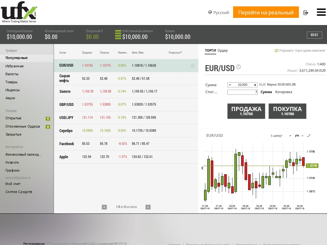
Task: Click Перейти на реальный button
Action: (266, 12)
